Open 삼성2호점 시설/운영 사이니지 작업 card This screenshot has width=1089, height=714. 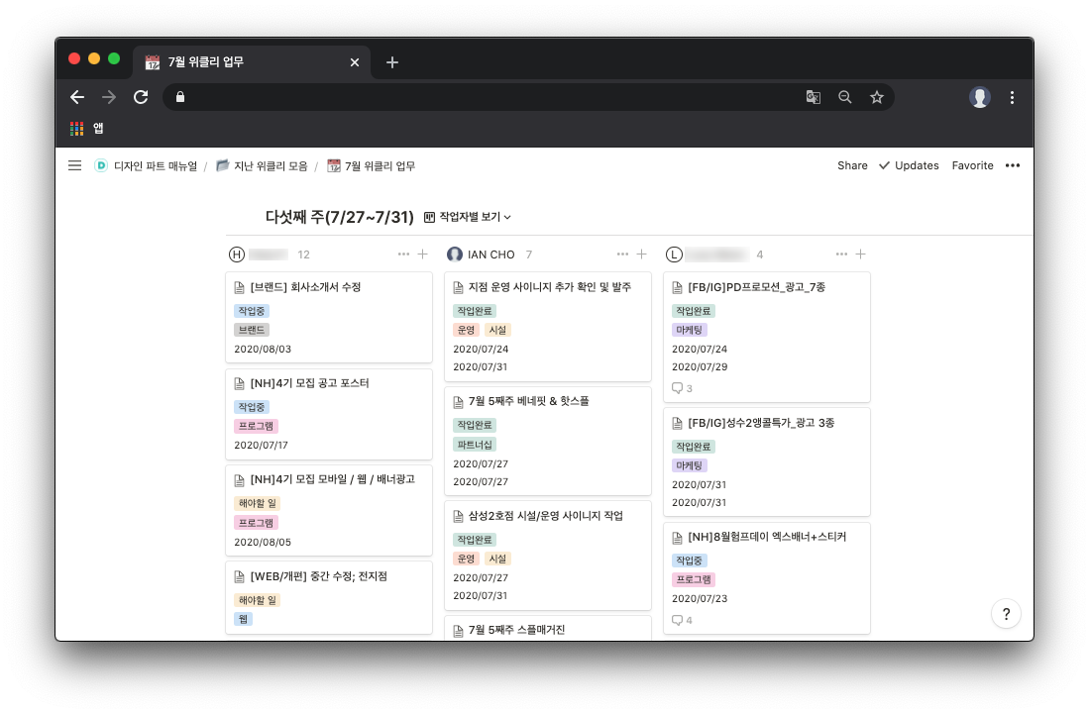[548, 556]
